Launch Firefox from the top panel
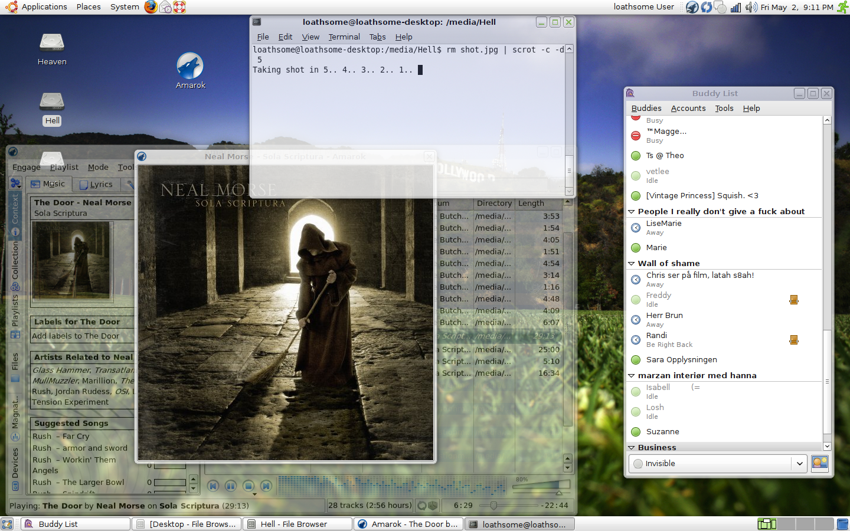The width and height of the screenshot is (850, 531). point(151,7)
